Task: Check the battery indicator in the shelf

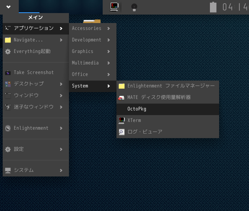Action: [x=213, y=7]
